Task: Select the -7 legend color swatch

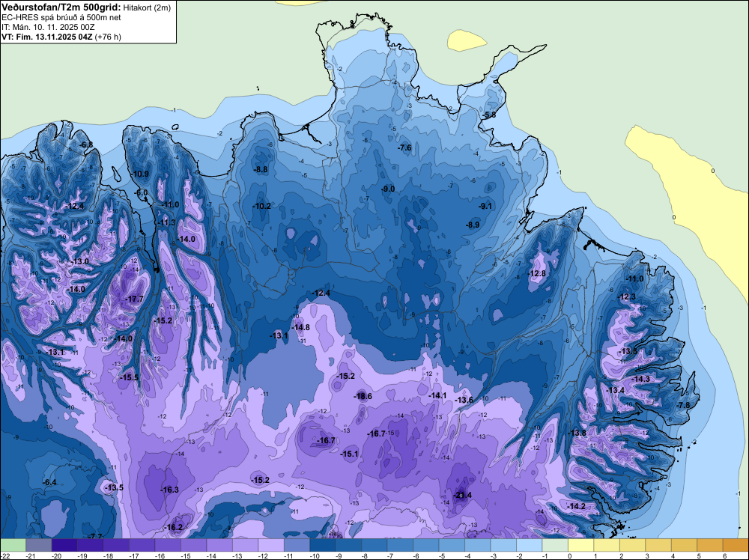Action: [x=400, y=545]
